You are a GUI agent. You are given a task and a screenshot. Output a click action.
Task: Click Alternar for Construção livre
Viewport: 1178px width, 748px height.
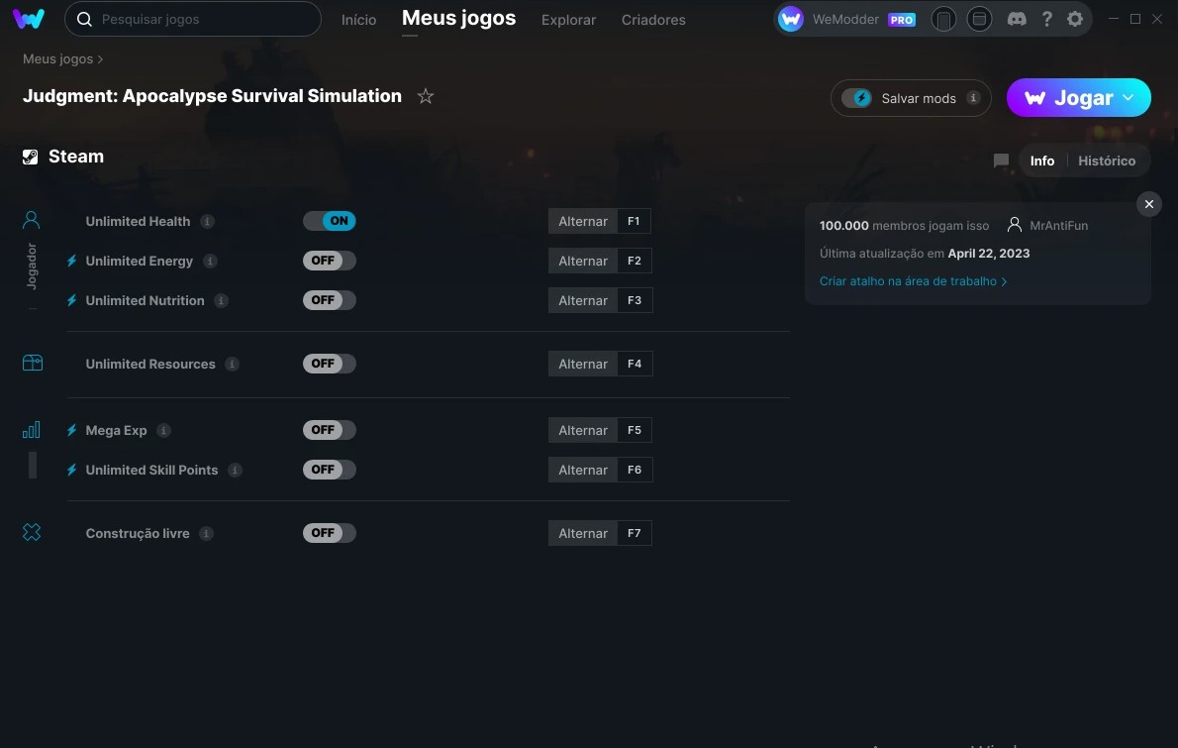click(583, 533)
